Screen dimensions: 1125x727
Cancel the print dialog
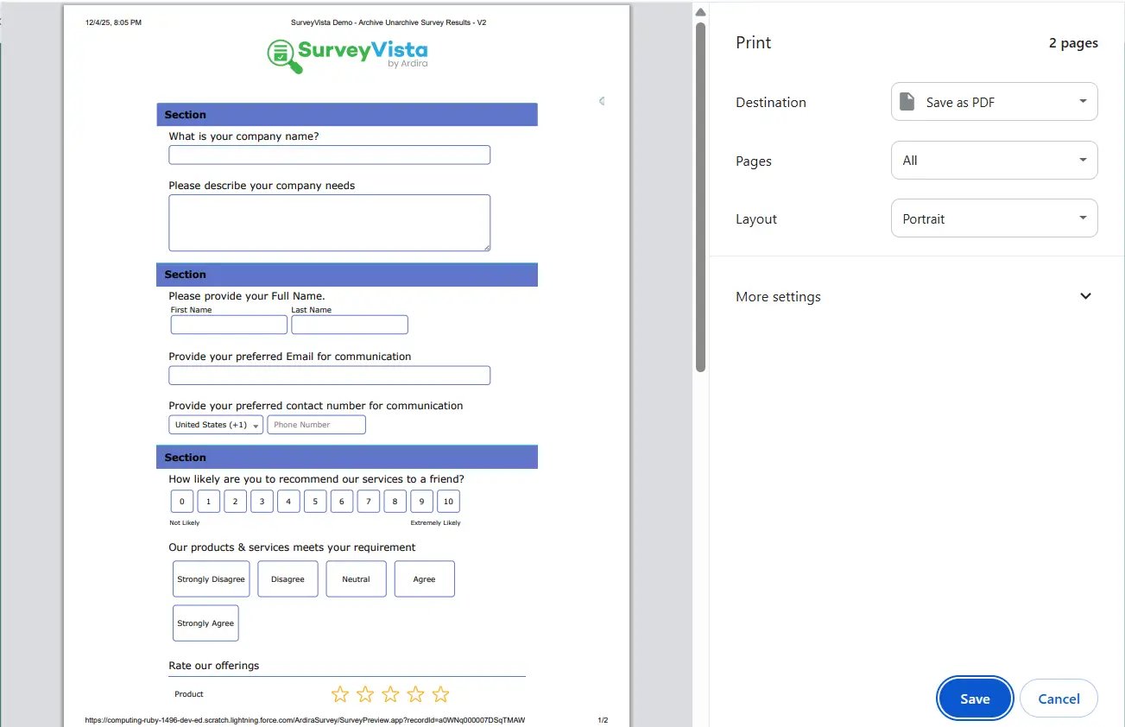1059,699
